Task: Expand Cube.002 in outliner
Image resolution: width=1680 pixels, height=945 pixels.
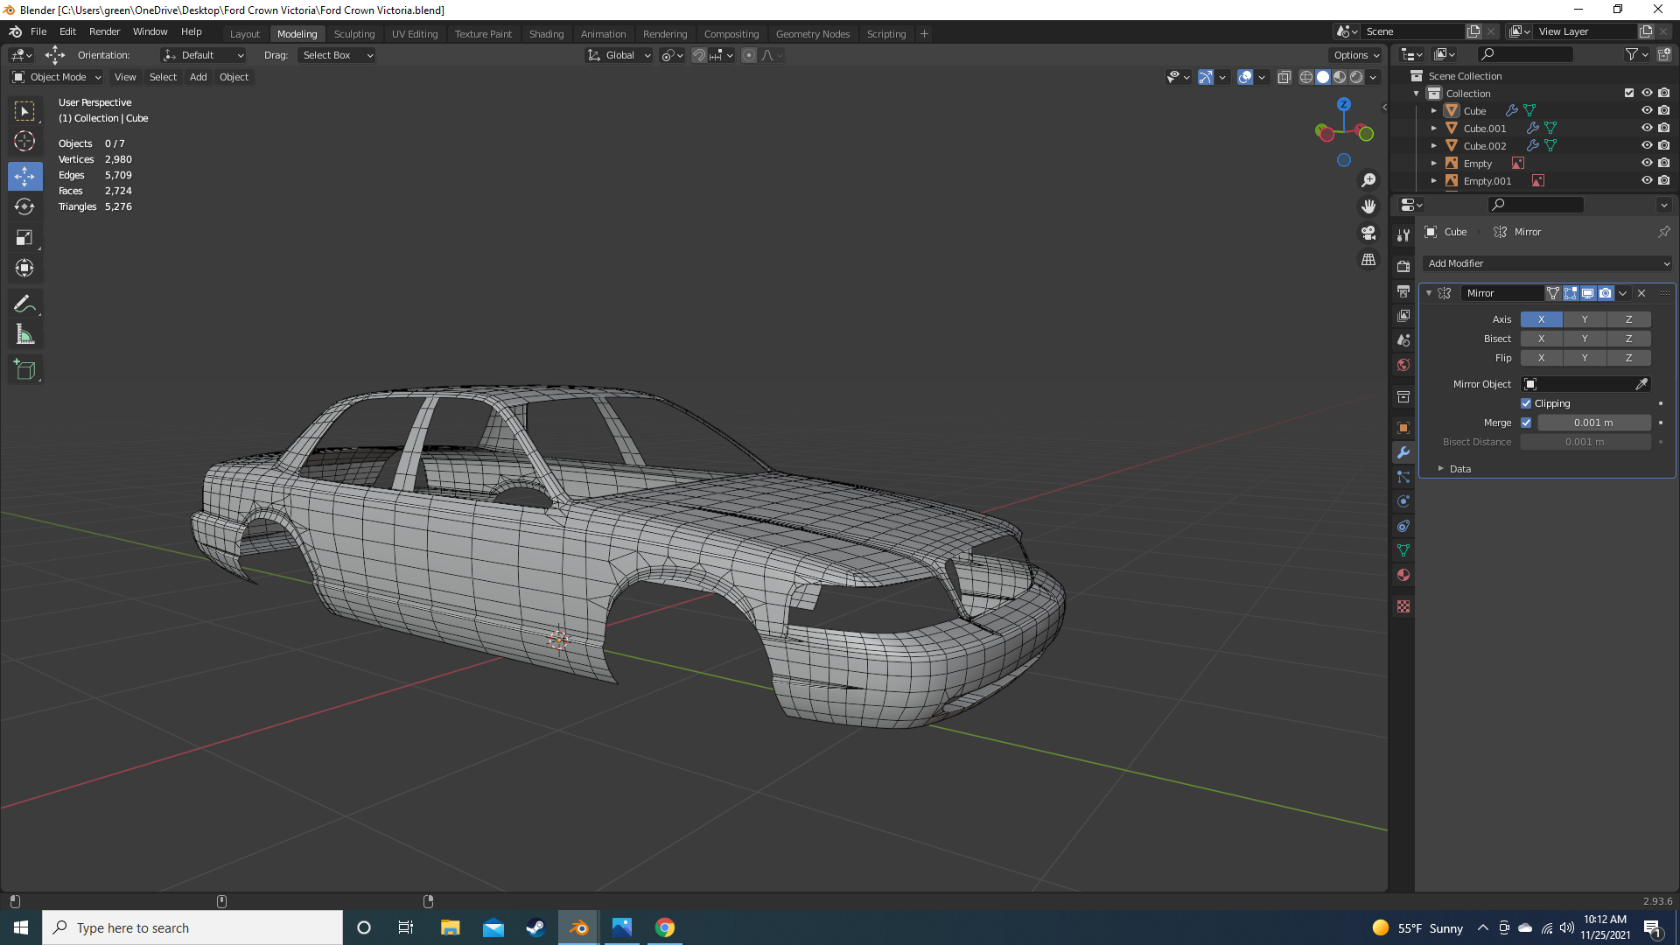Action: tap(1433, 146)
